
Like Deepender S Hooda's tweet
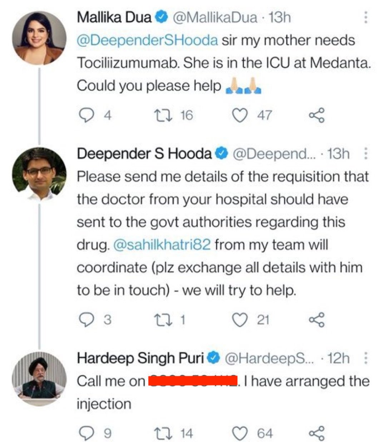click(x=240, y=320)
